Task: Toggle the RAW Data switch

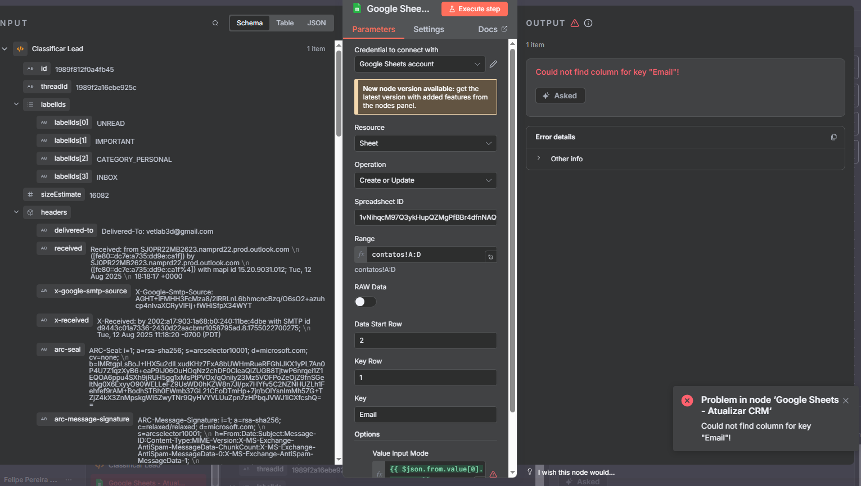Action: [365, 302]
